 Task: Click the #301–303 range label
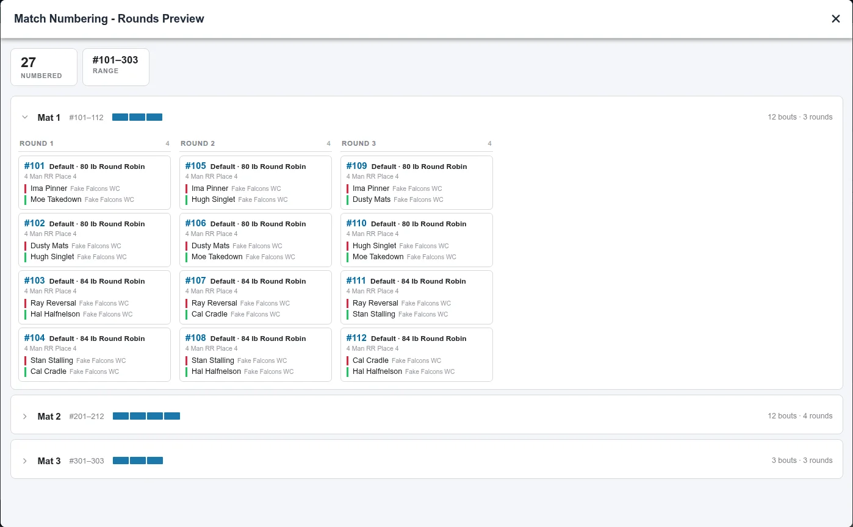pyautogui.click(x=87, y=461)
